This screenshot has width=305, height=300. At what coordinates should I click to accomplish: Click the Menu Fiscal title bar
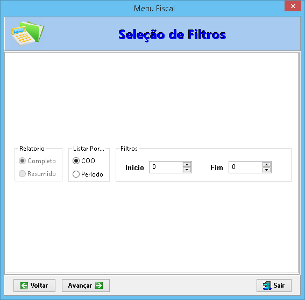pyautogui.click(x=154, y=9)
